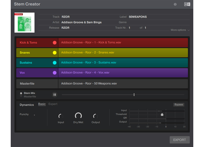Click the STEMS cover art thumbnail
The image size is (204, 147).
point(24,23)
